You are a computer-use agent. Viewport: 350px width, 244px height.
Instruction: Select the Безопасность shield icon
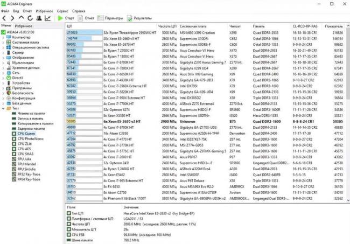coord(9,93)
